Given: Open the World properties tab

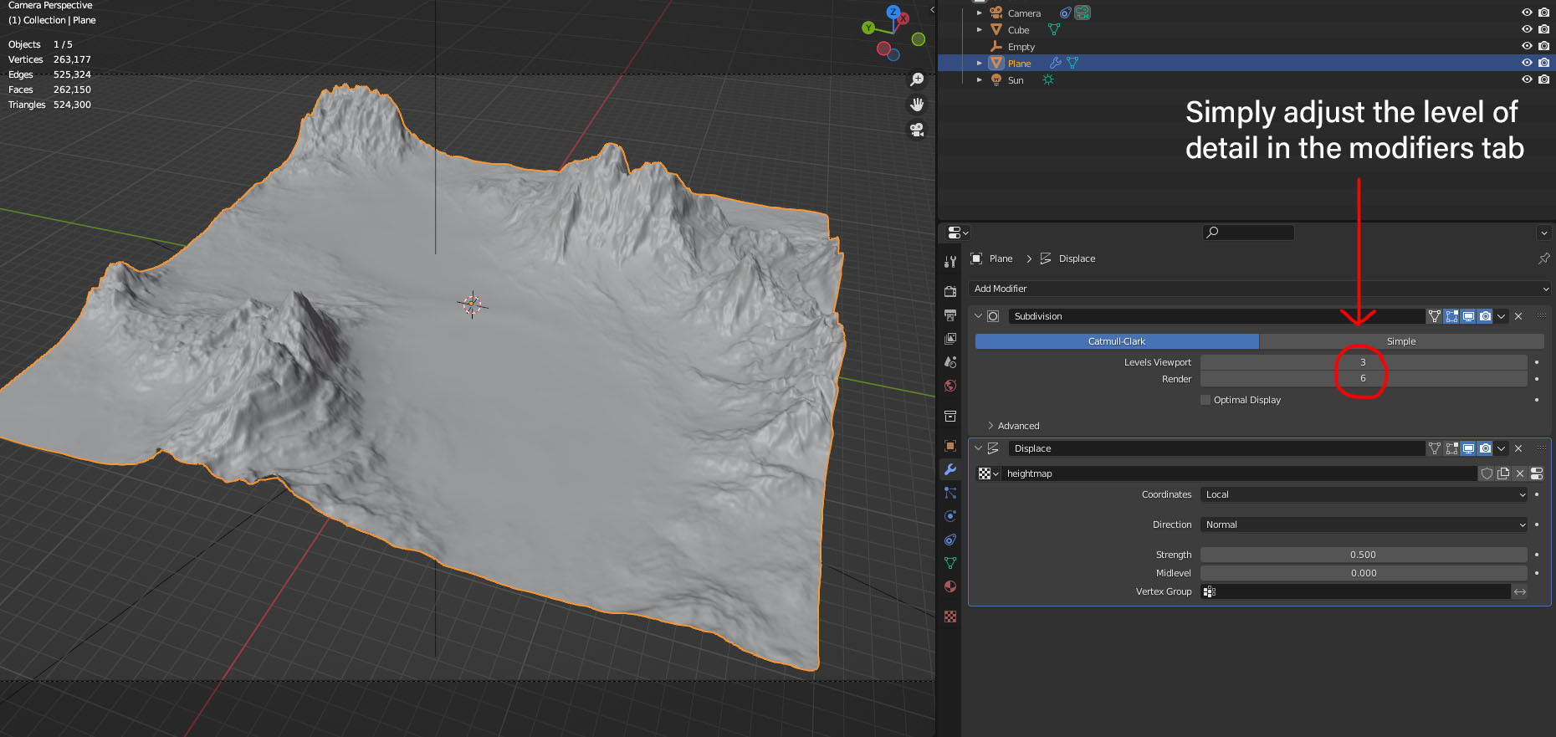Looking at the screenshot, I should click(950, 386).
